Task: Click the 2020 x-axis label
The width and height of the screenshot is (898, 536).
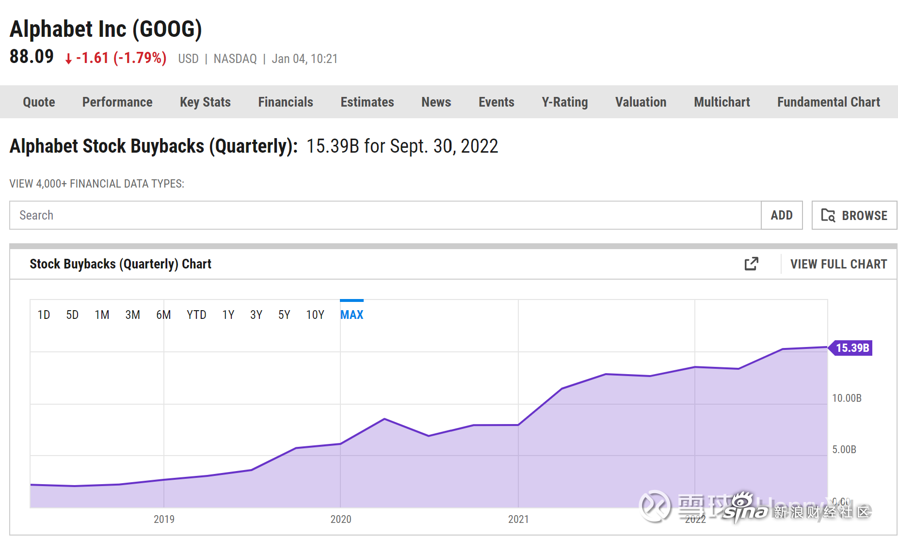Action: point(341,520)
